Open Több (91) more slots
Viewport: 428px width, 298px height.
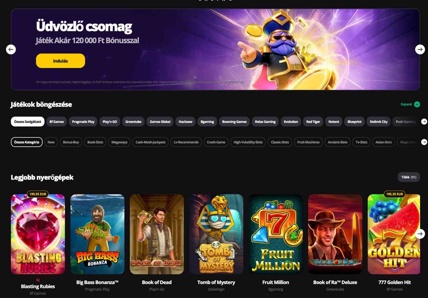click(x=409, y=177)
